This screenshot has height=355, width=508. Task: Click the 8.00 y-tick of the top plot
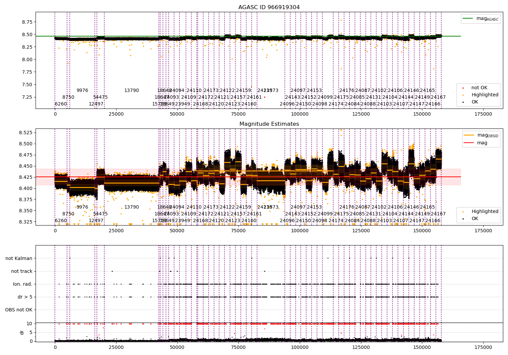pos(27,60)
